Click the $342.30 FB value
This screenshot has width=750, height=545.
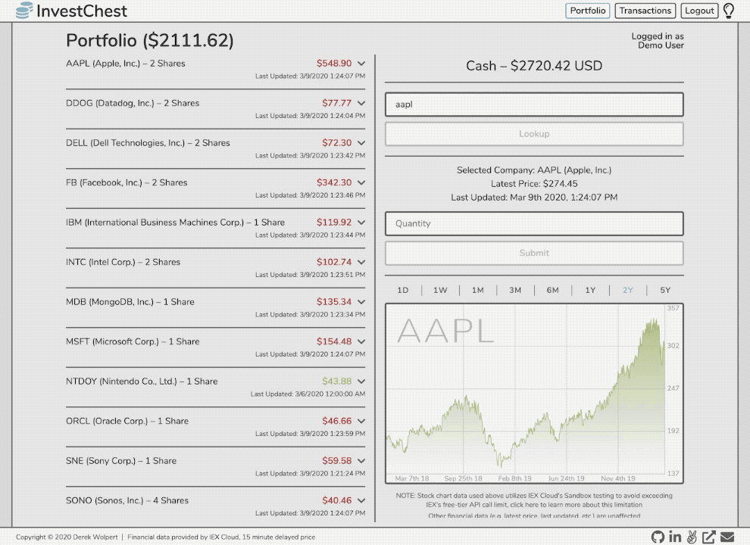coord(334,182)
